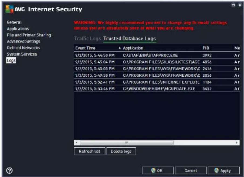Viewport: 244px width, 177px height.
Task: Click the maximize window icon
Action: (233, 5)
